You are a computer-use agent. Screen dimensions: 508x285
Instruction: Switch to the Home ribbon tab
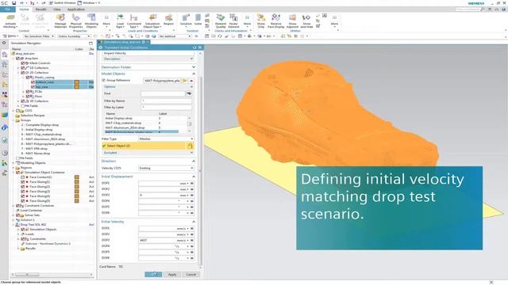pos(24,9)
